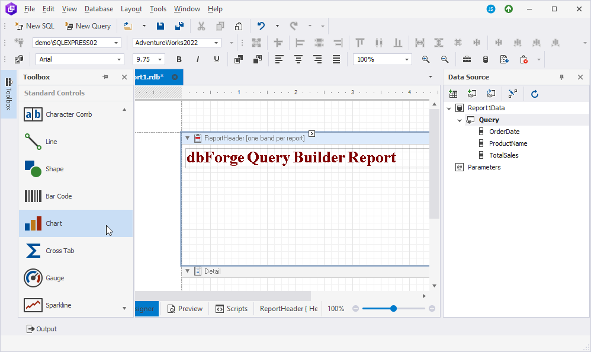This screenshot has width=591, height=352.
Task: Click the New Query button
Action: click(88, 26)
